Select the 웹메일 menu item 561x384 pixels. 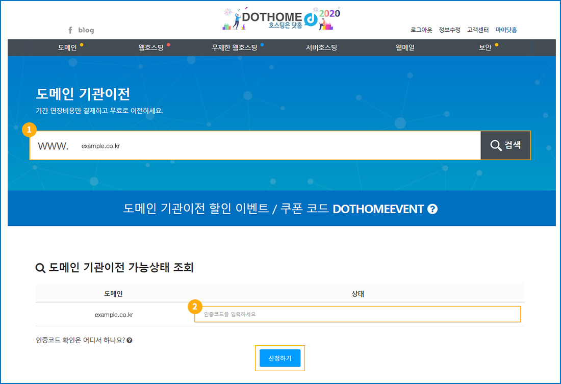pos(404,47)
